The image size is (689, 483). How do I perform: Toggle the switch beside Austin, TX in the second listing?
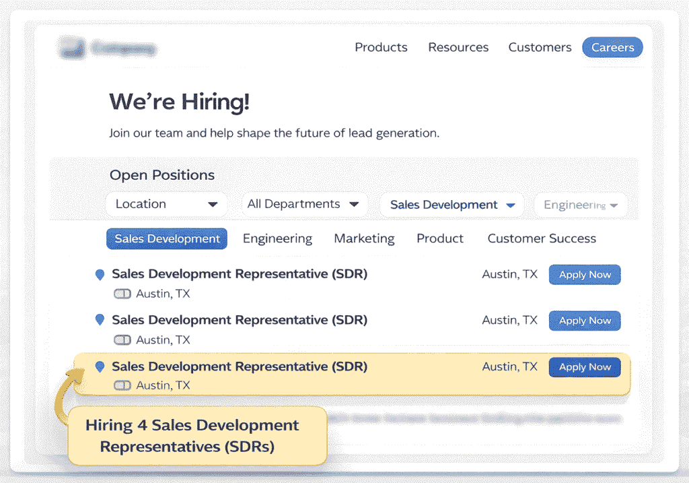tap(122, 340)
